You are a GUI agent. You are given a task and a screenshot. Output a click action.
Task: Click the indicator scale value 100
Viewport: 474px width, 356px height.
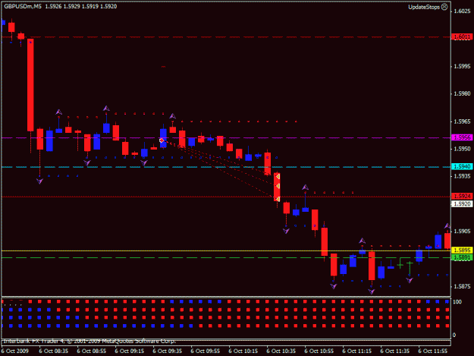coord(457,302)
